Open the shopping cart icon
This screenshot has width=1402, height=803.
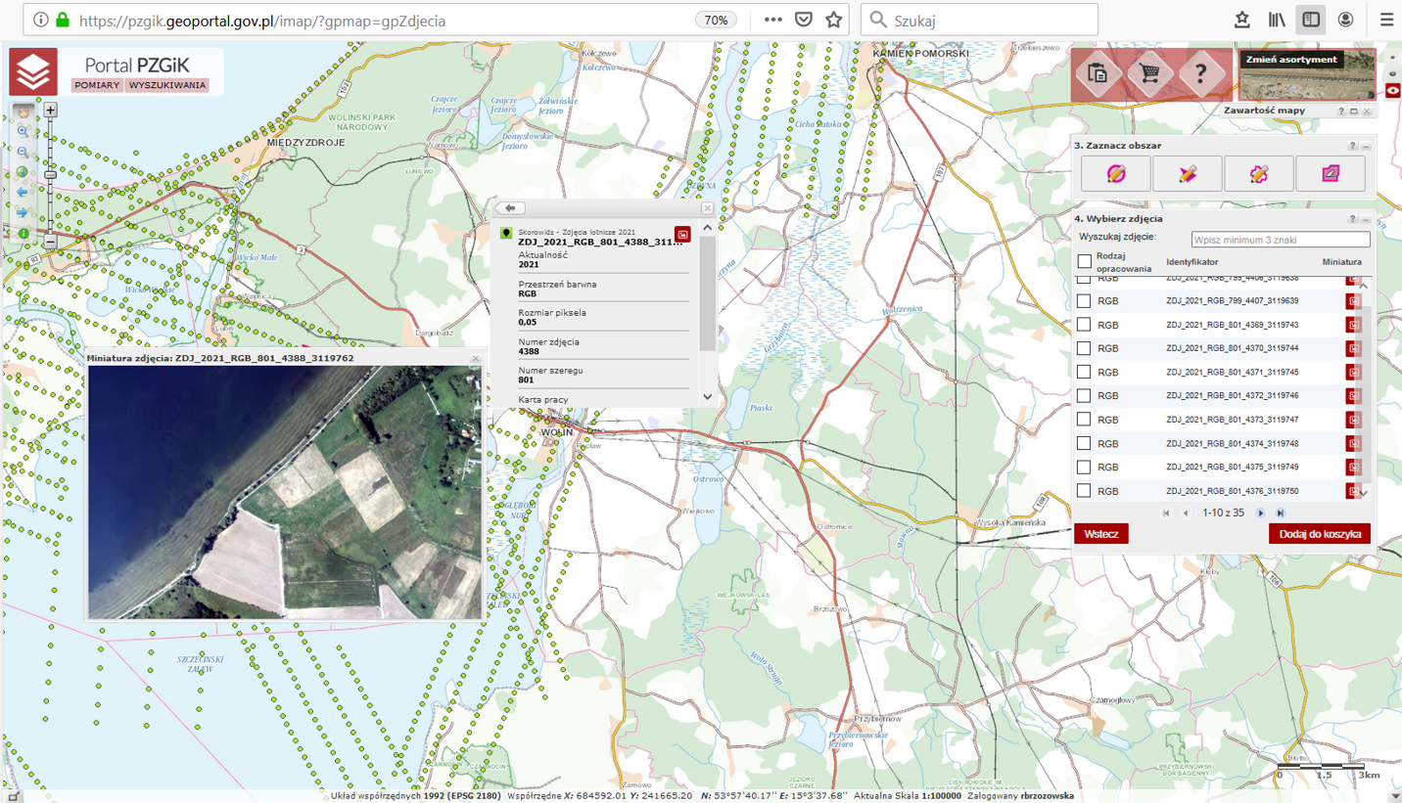click(1149, 74)
